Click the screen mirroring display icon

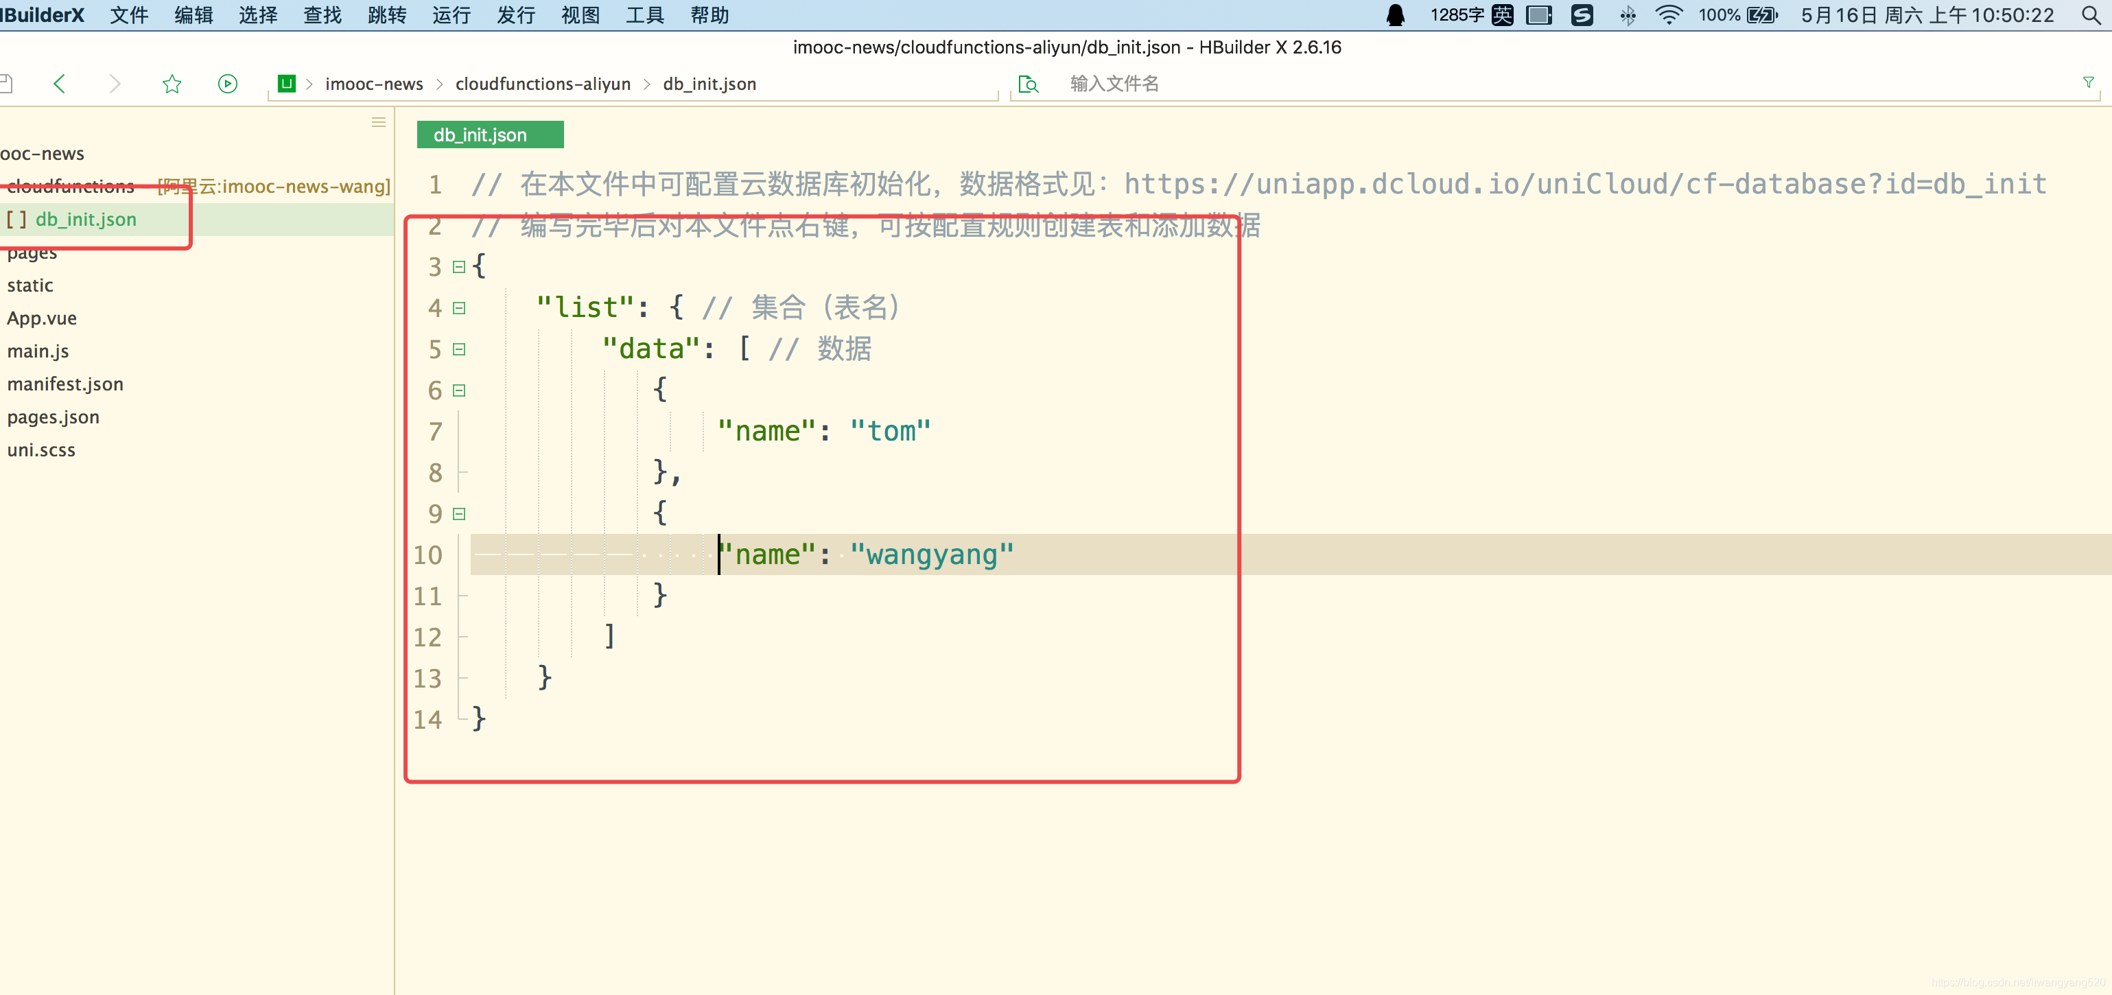click(x=1539, y=16)
